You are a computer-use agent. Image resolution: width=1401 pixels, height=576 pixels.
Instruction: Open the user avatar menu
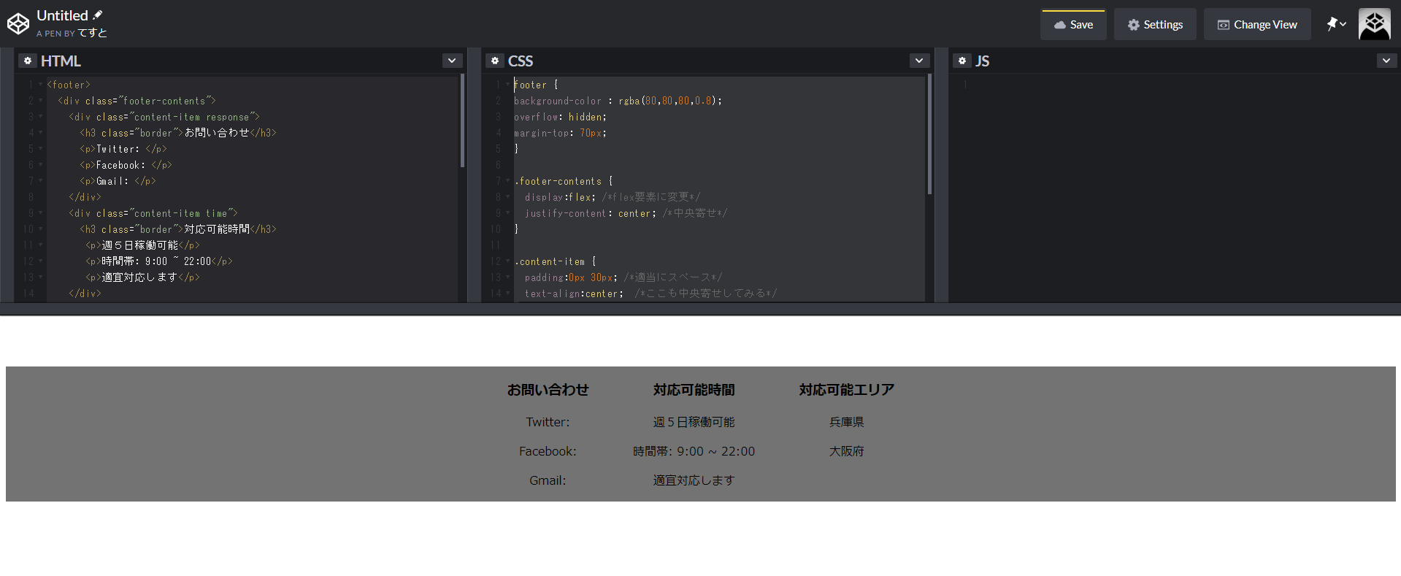1374,24
